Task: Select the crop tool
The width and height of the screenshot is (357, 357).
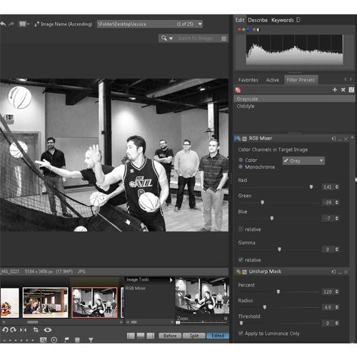Action: [x=36, y=330]
